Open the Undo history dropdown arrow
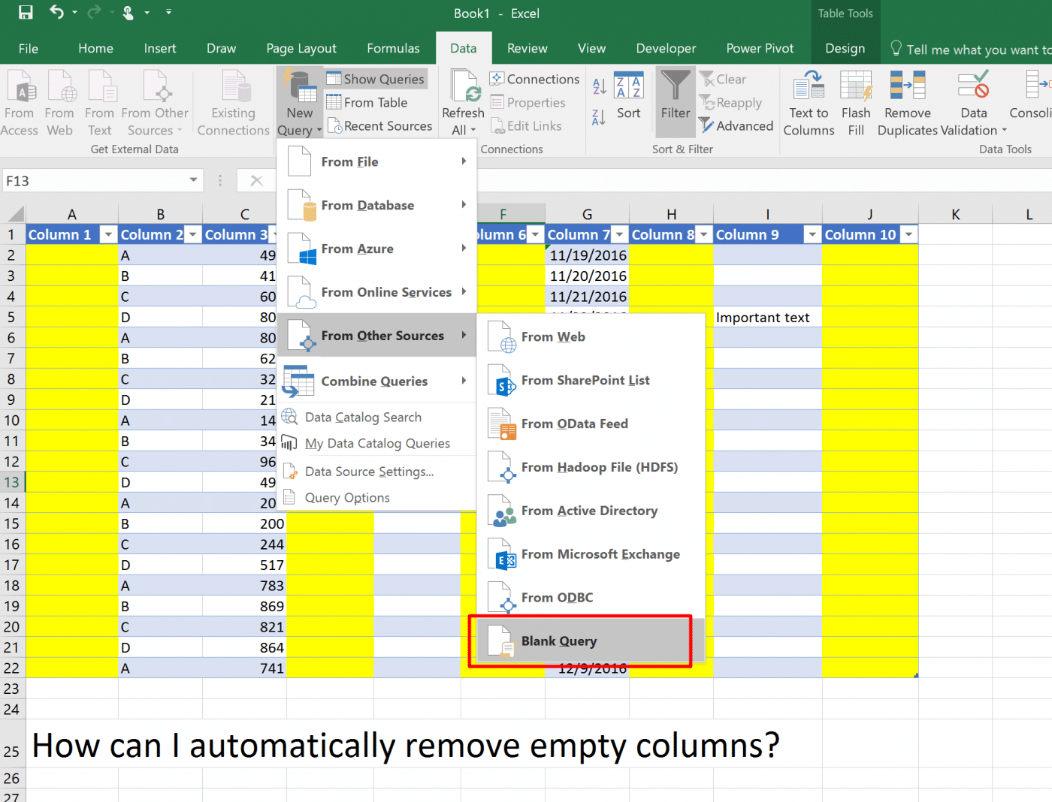The width and height of the screenshot is (1052, 802). (x=74, y=12)
